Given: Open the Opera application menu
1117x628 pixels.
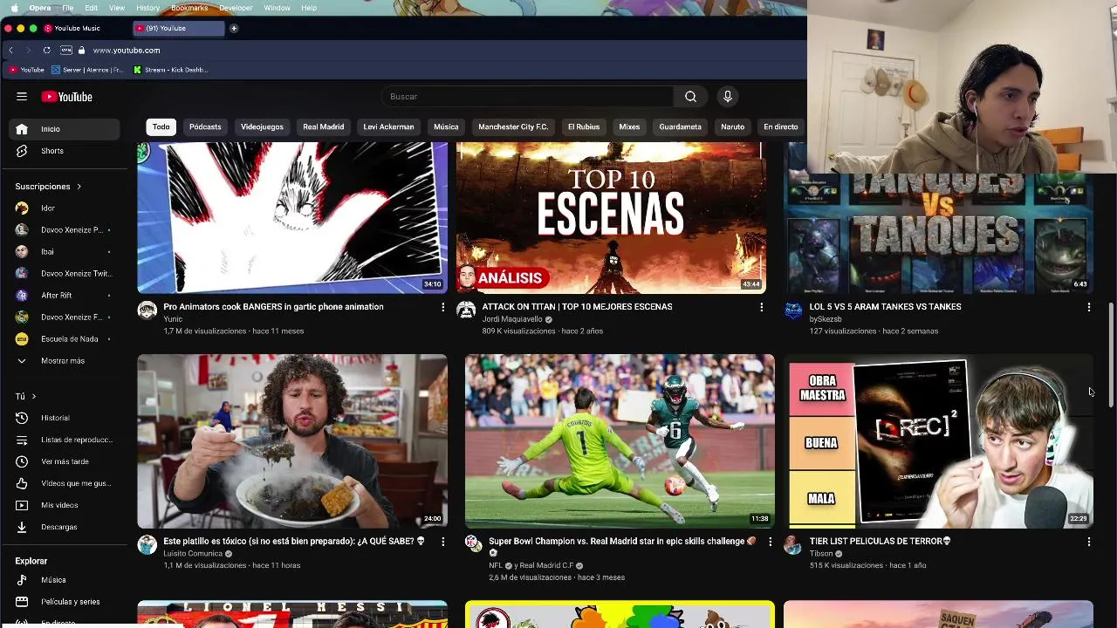Looking at the screenshot, I should coord(40,8).
